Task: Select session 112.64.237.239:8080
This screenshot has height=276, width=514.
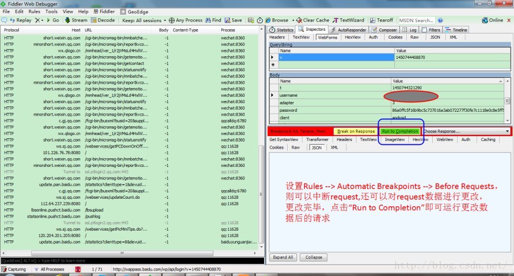Action: pos(129,204)
